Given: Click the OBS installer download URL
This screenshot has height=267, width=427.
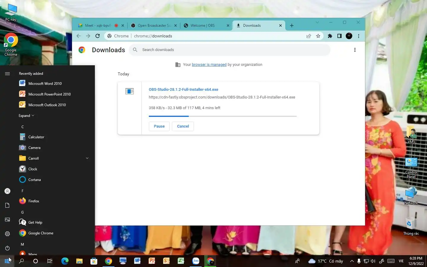Looking at the screenshot, I should pos(222,97).
